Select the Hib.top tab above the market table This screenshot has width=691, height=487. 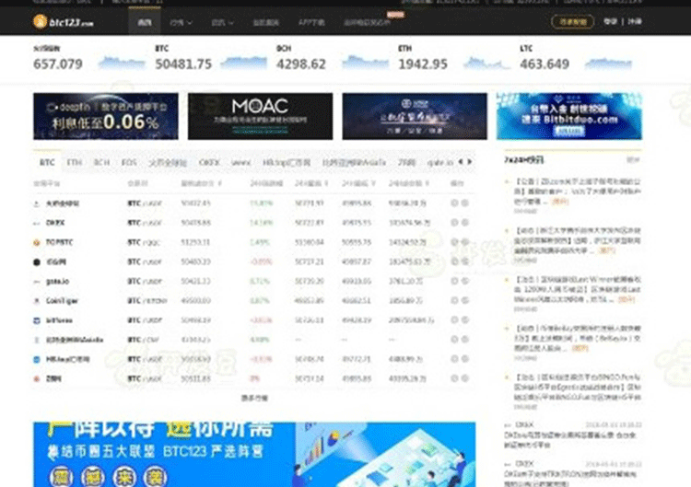point(287,162)
